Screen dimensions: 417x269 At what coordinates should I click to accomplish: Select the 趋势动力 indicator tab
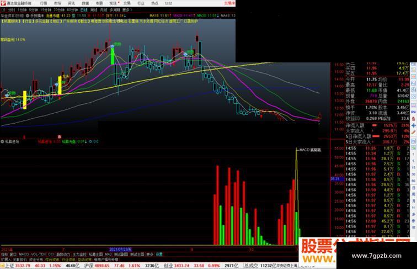coord(63,255)
